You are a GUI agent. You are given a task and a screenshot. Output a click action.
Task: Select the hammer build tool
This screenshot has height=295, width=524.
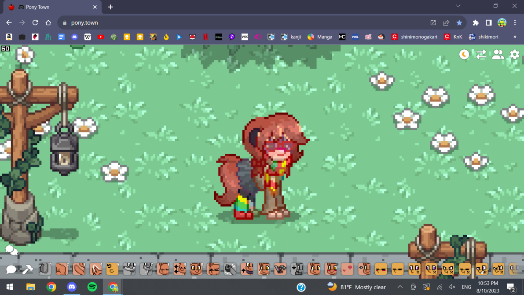pos(27,269)
